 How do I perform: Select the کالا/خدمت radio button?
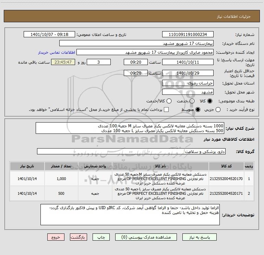pos(169,101)
